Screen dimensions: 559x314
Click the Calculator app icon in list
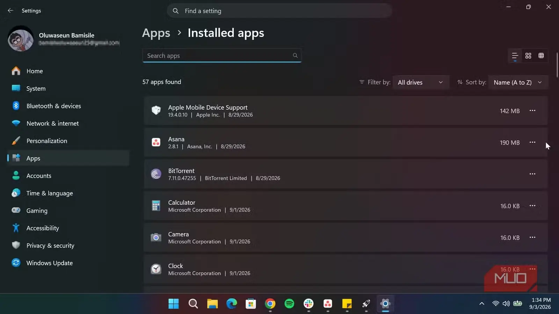click(x=156, y=206)
